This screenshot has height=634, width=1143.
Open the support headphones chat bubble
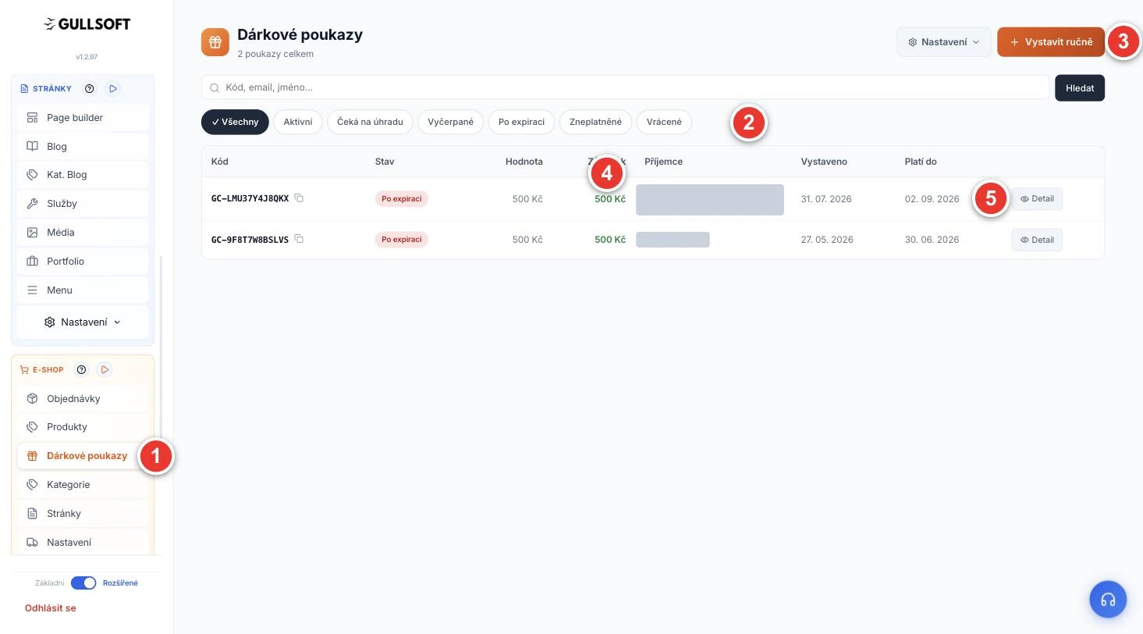pyautogui.click(x=1108, y=600)
